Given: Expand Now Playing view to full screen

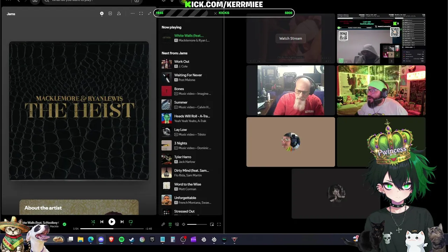Looking at the screenshot, I should pyautogui.click(x=141, y=14).
